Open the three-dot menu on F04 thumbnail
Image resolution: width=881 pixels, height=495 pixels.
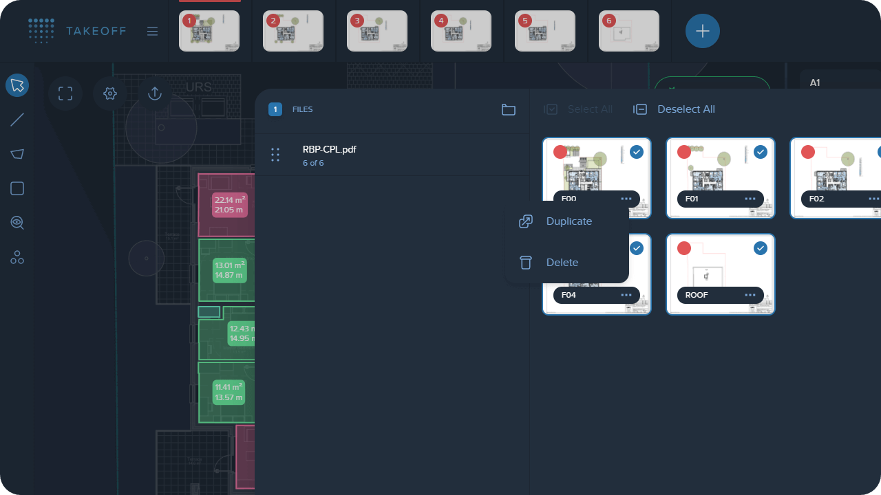pos(626,295)
